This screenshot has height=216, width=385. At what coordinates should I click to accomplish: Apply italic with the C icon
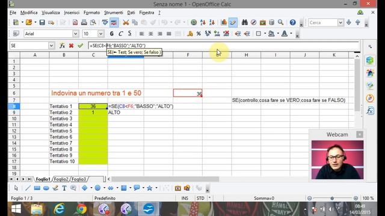pos(120,34)
